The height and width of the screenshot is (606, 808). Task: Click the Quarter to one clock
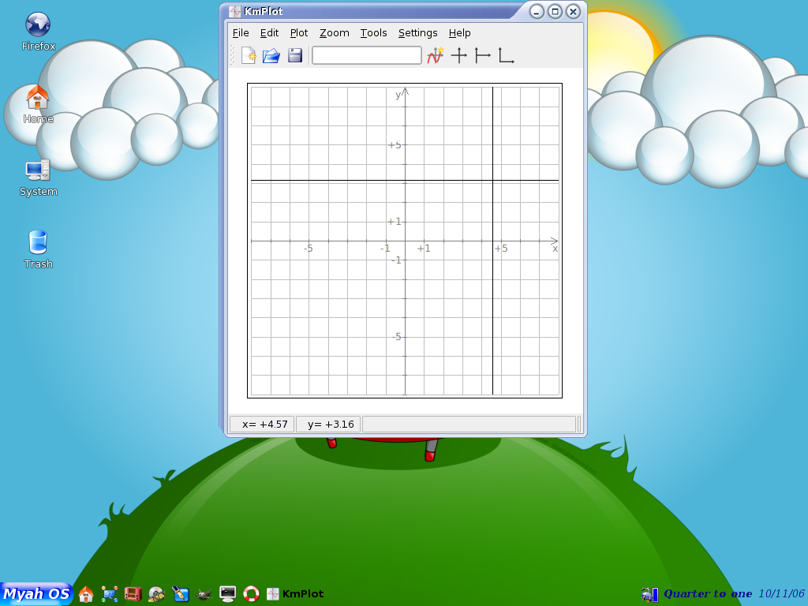[x=708, y=593]
